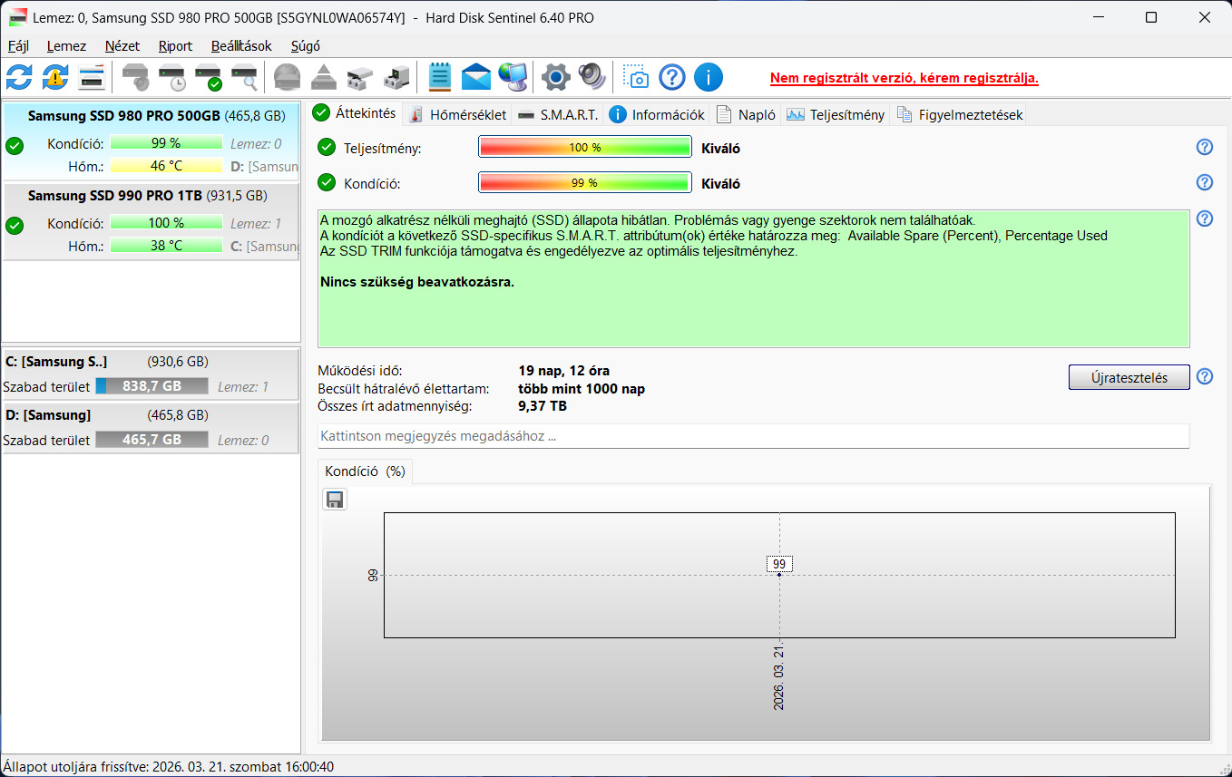Viewport: 1232px width, 777px height.
Task: Click the disk with clock toolbar icon
Action: point(171,77)
